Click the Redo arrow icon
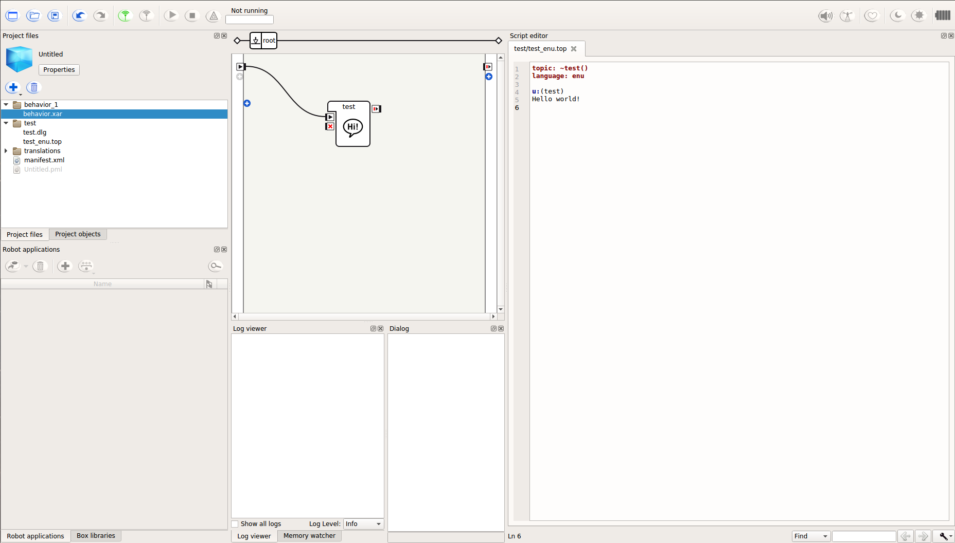 pos(100,15)
